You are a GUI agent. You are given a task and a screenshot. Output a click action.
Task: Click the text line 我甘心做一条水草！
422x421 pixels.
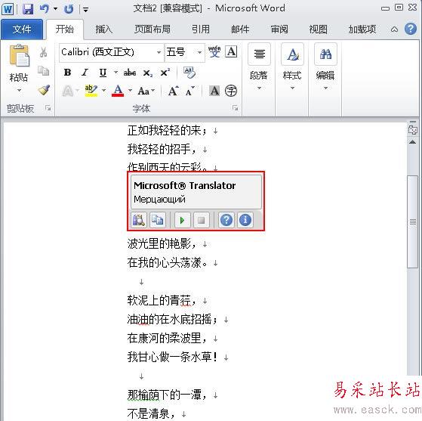(173, 357)
